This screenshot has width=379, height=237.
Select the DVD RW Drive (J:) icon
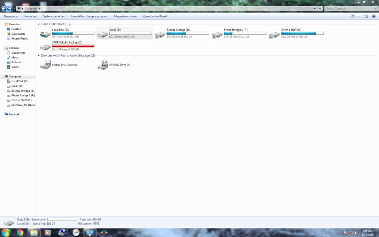[103, 65]
